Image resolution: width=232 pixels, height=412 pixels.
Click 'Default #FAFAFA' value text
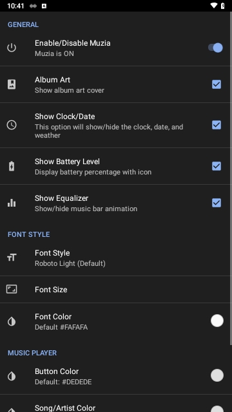pos(61,327)
